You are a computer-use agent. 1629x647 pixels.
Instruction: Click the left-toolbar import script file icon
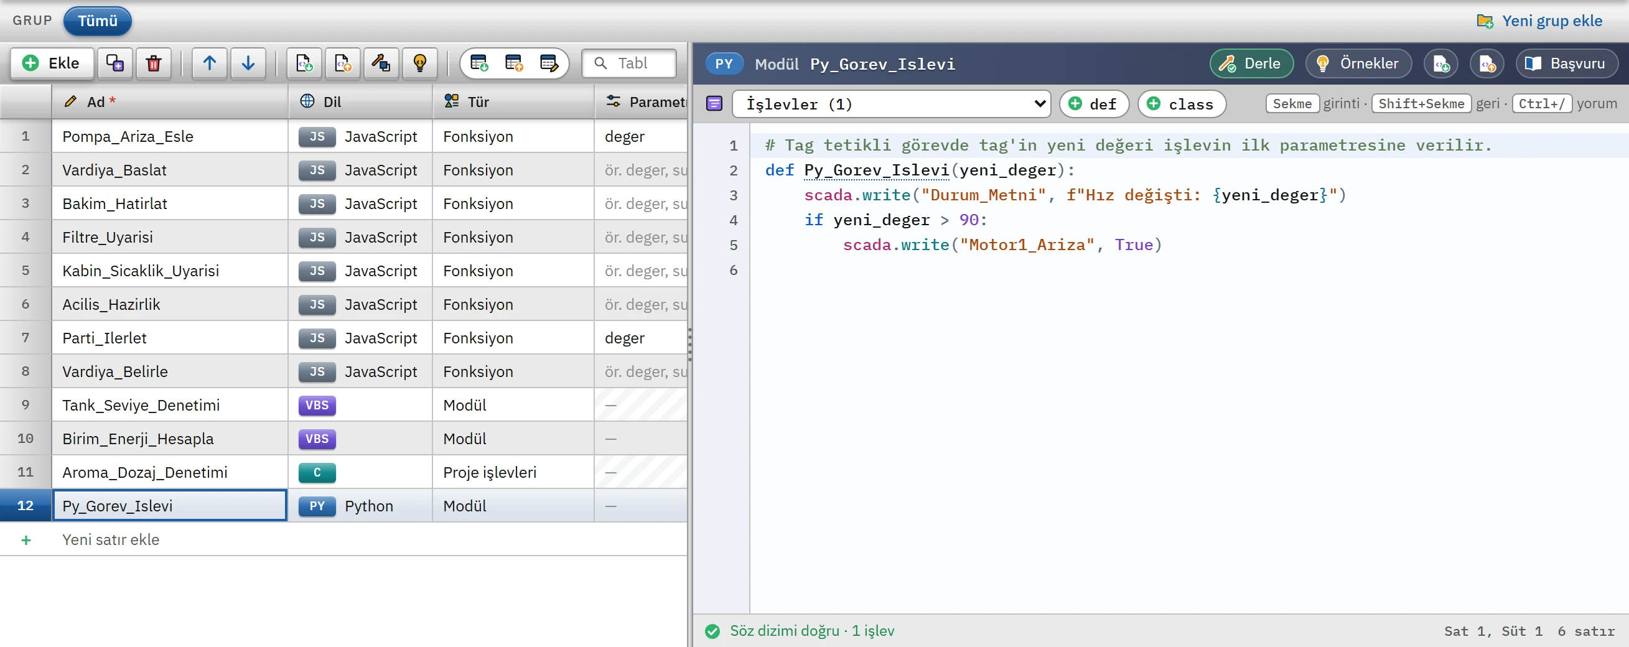[305, 63]
